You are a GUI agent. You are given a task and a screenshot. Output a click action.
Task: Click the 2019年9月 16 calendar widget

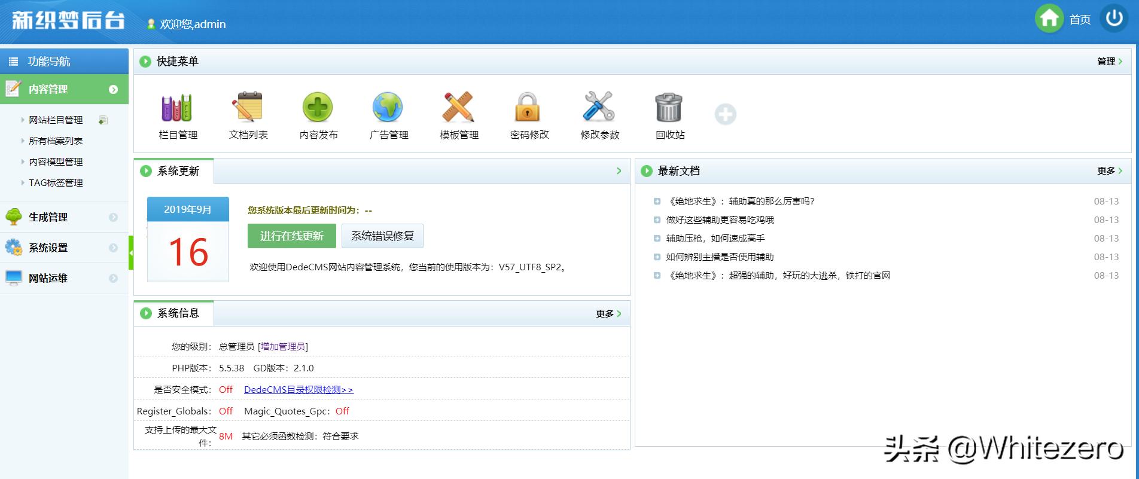(x=188, y=239)
